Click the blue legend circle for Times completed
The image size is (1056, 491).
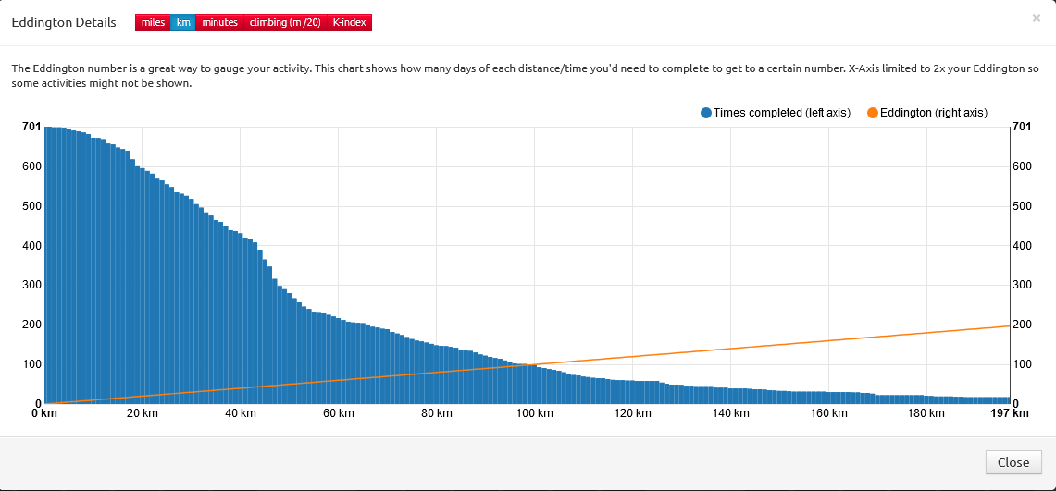tap(706, 113)
